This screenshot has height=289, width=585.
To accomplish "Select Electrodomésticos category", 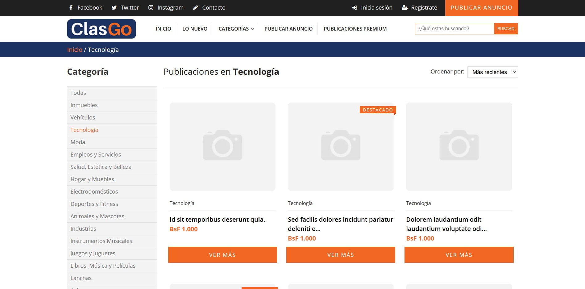I will click(112, 191).
